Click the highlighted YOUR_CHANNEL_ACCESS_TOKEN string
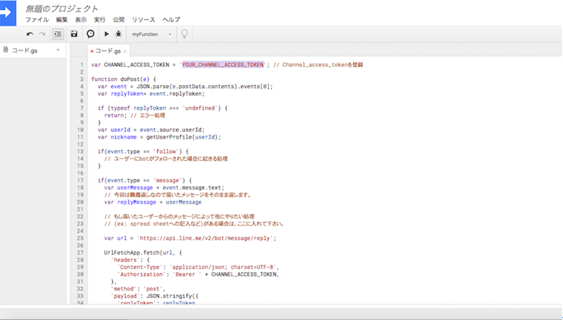 click(x=223, y=64)
